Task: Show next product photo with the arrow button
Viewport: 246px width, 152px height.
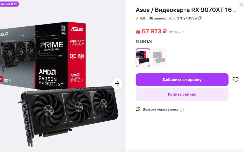Action: tap(117, 83)
